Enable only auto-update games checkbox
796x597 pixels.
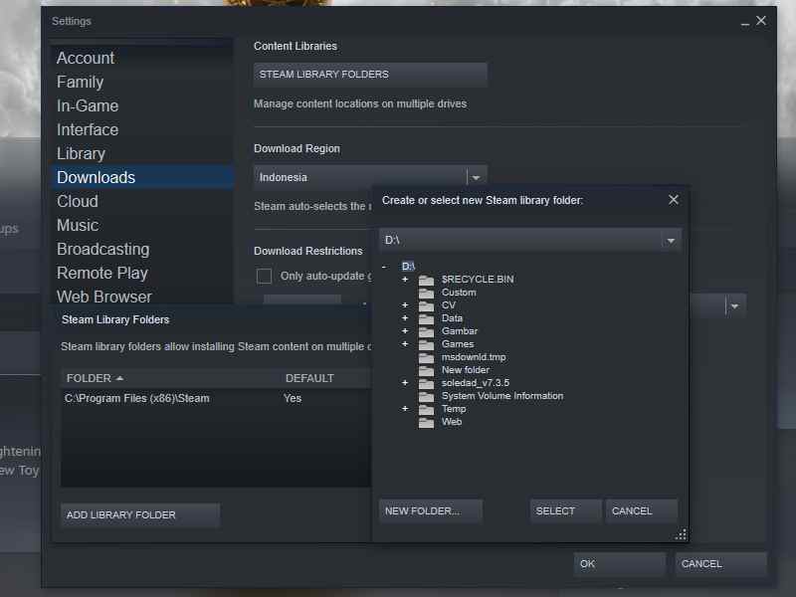coord(264,277)
